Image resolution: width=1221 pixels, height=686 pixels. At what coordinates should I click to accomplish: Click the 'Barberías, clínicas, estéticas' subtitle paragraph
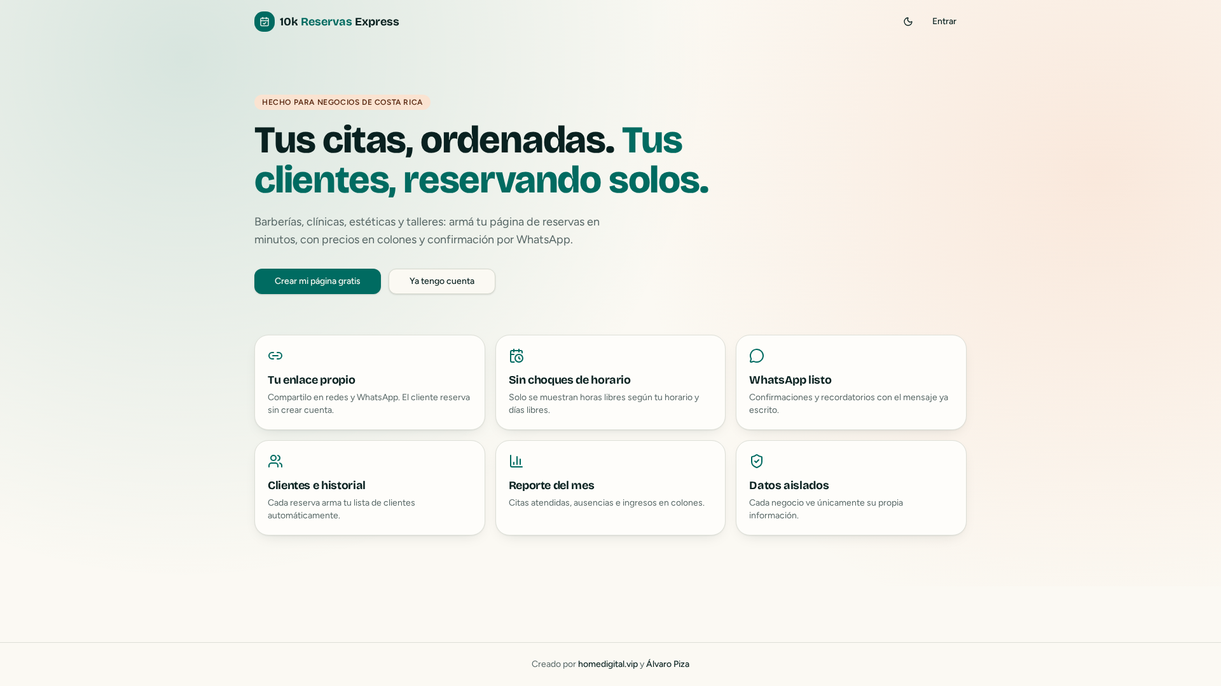[x=427, y=231]
